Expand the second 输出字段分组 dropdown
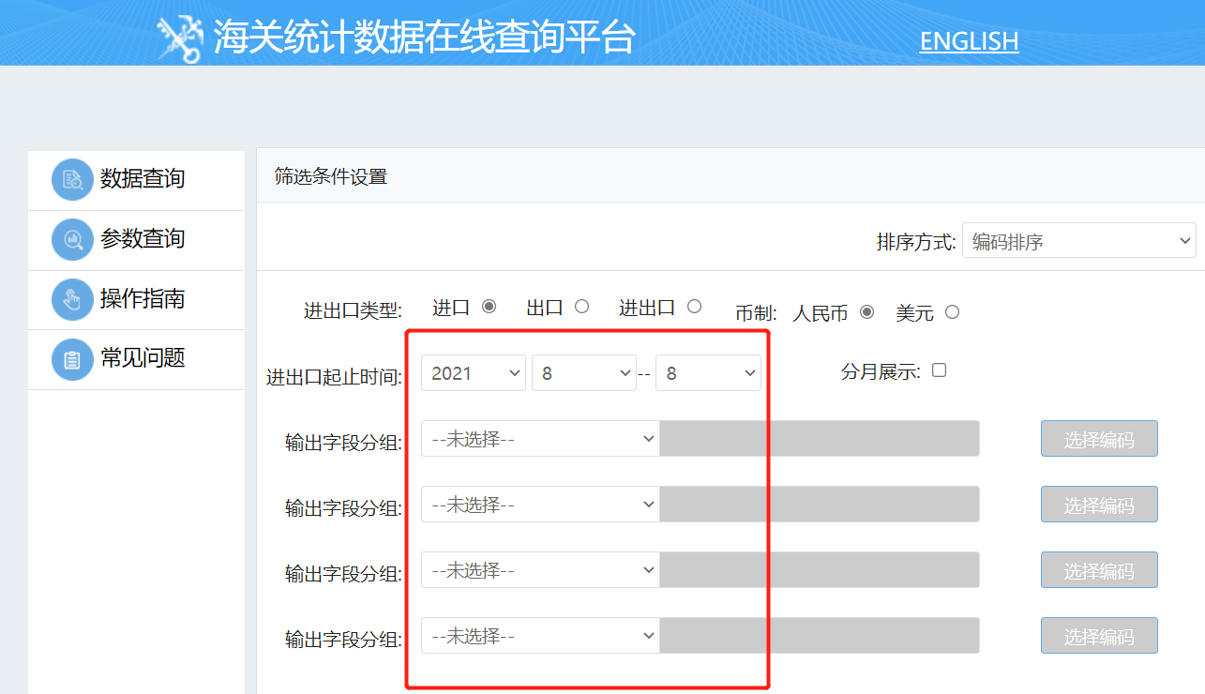1205x694 pixels. 540,504
